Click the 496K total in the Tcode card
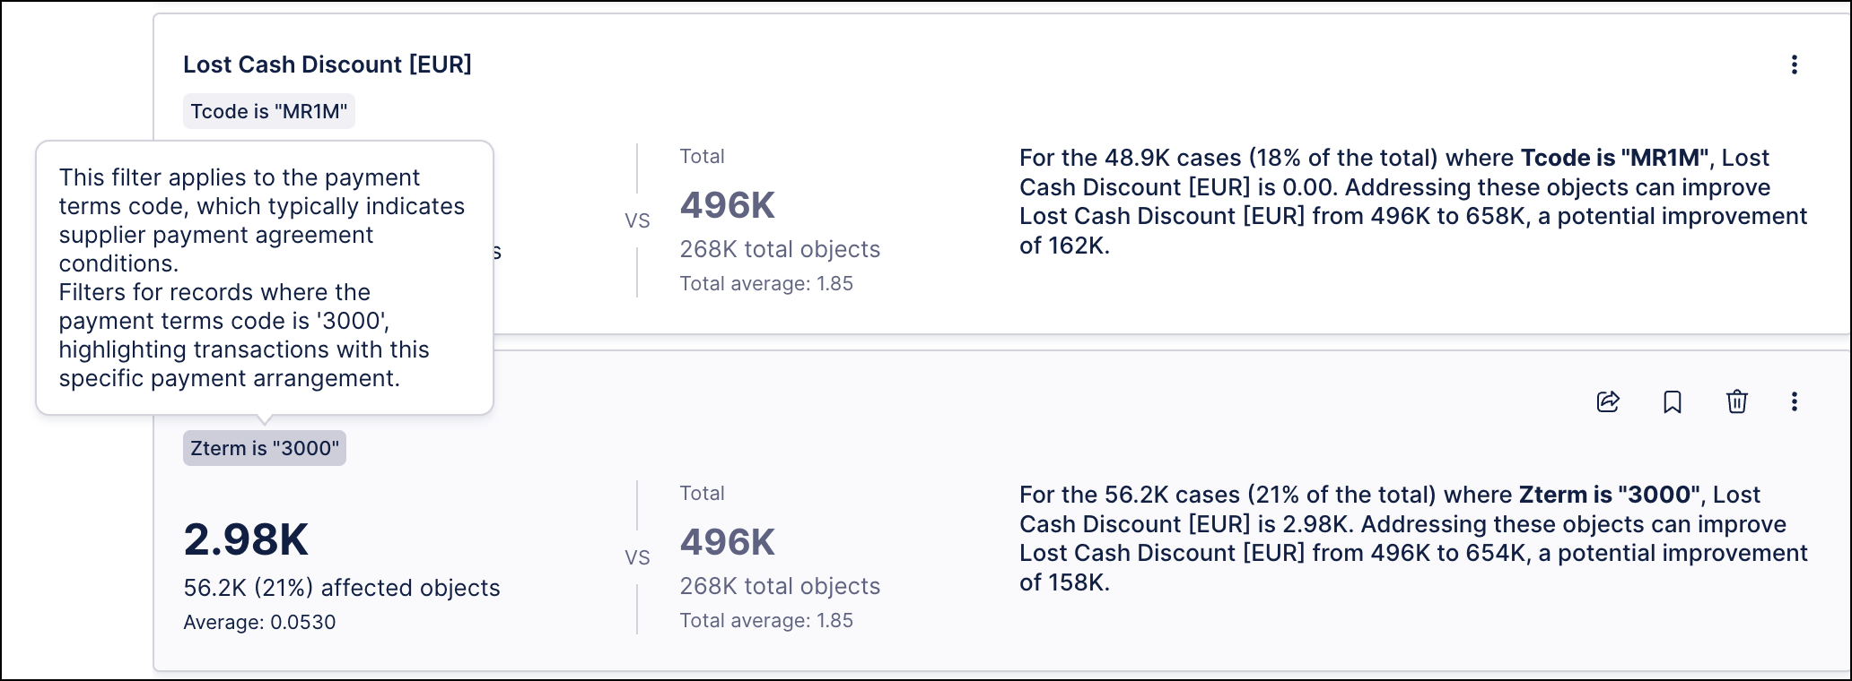 pyautogui.click(x=727, y=205)
